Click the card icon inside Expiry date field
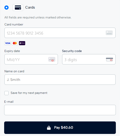This screenshot has height=136, width=120. (x=52, y=59)
